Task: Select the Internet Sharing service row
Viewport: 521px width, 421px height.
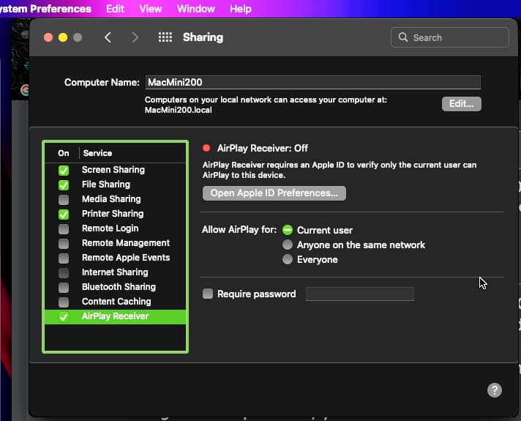Action: tap(116, 272)
